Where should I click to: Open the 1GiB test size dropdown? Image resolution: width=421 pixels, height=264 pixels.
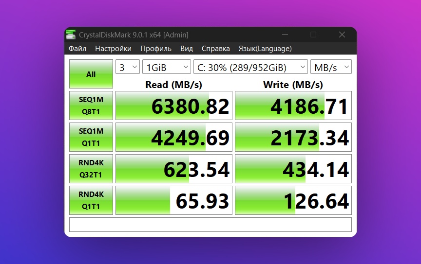click(167, 67)
